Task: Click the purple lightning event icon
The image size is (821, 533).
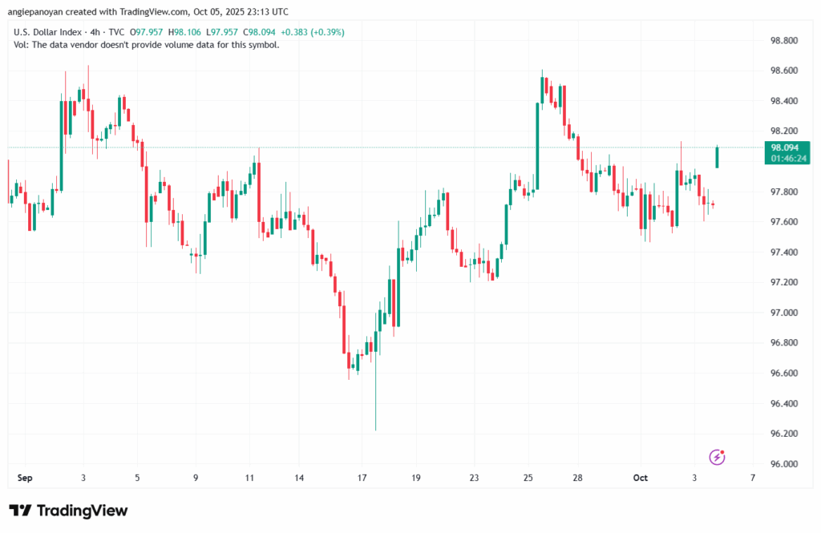Action: (718, 457)
